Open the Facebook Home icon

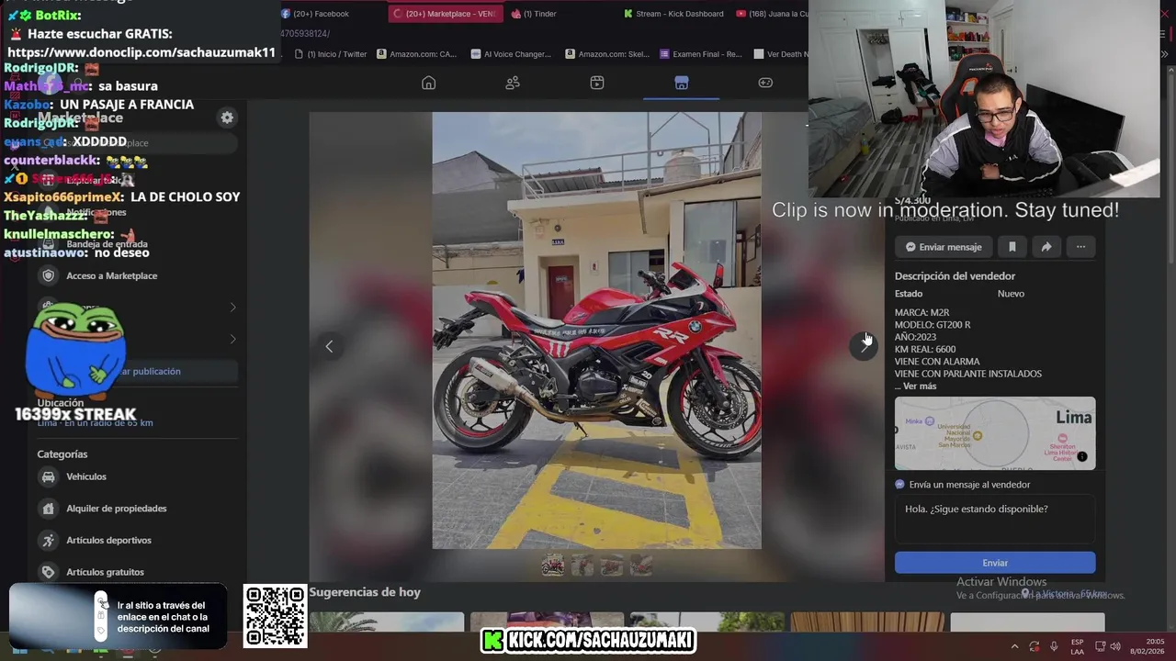(428, 83)
